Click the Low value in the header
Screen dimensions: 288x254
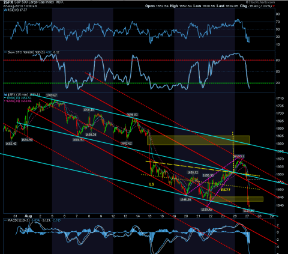pos(208,6)
